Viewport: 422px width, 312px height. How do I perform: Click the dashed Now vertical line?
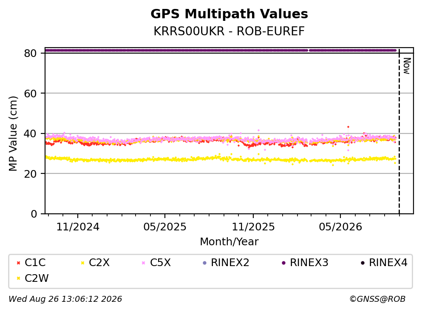pyautogui.click(x=399, y=132)
